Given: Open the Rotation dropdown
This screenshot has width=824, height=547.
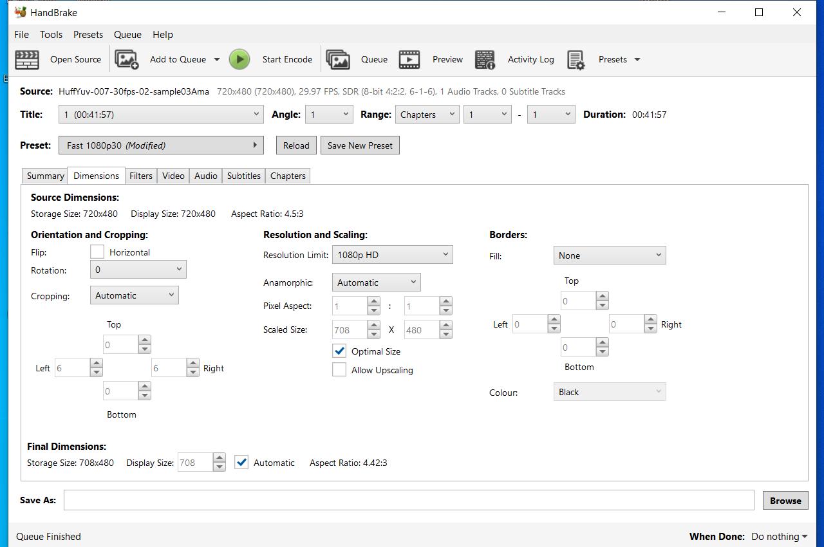Looking at the screenshot, I should click(x=138, y=270).
